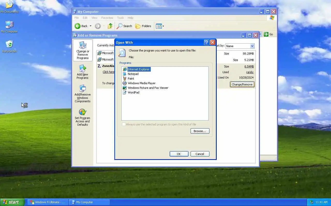Click the Open With help question-mark button
331x206 pixels.
(x=207, y=42)
